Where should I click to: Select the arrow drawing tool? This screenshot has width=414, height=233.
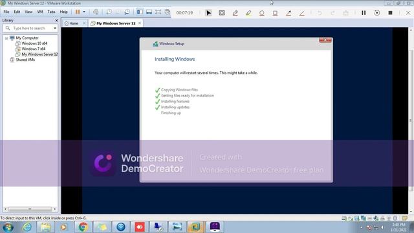click(289, 13)
